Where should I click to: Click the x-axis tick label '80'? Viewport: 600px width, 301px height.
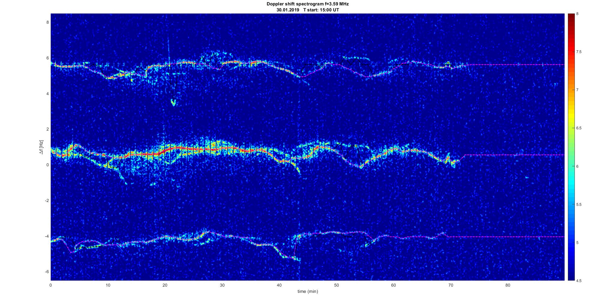[x=508, y=285]
